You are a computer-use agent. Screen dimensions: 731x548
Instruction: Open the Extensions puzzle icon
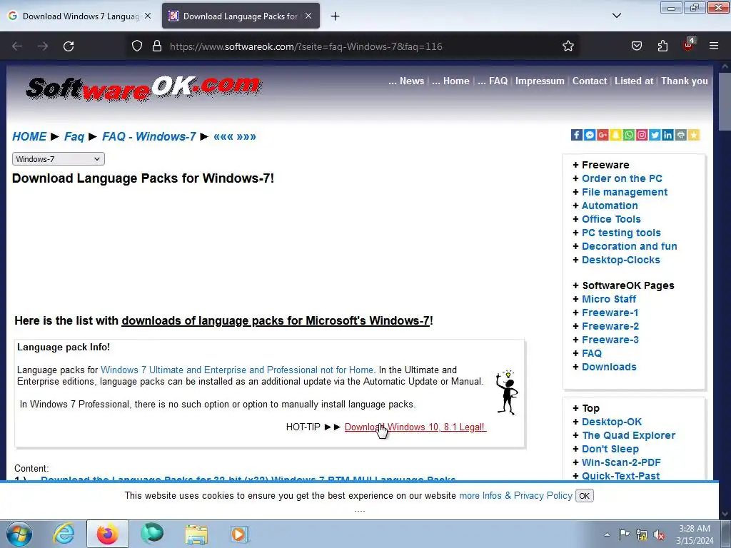[x=662, y=46]
